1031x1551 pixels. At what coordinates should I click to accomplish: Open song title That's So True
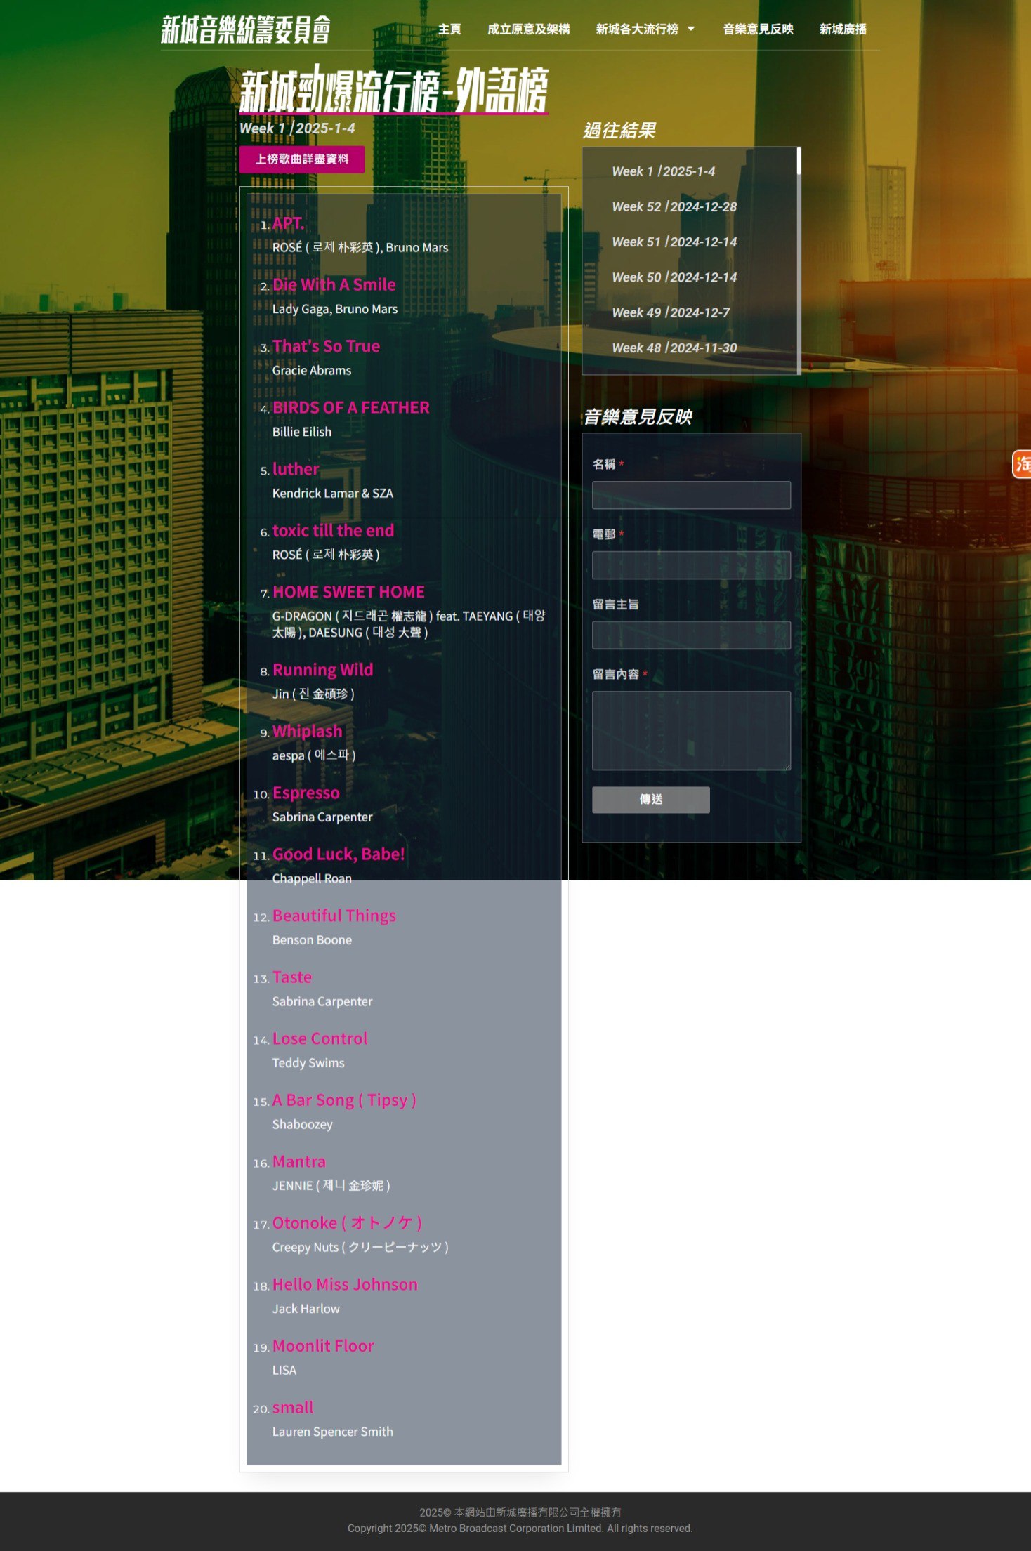[326, 346]
